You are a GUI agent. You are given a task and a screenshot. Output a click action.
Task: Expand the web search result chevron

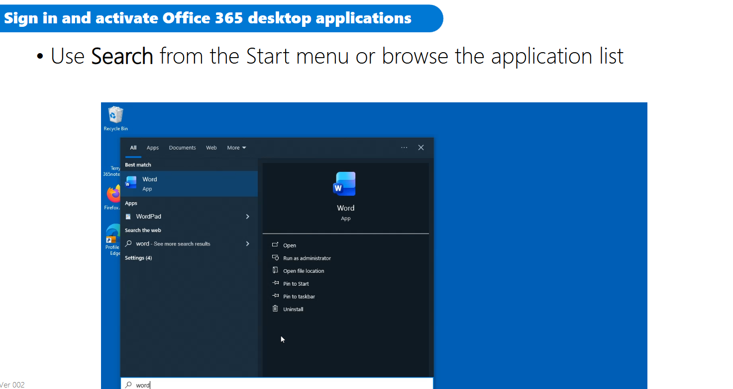pos(247,243)
